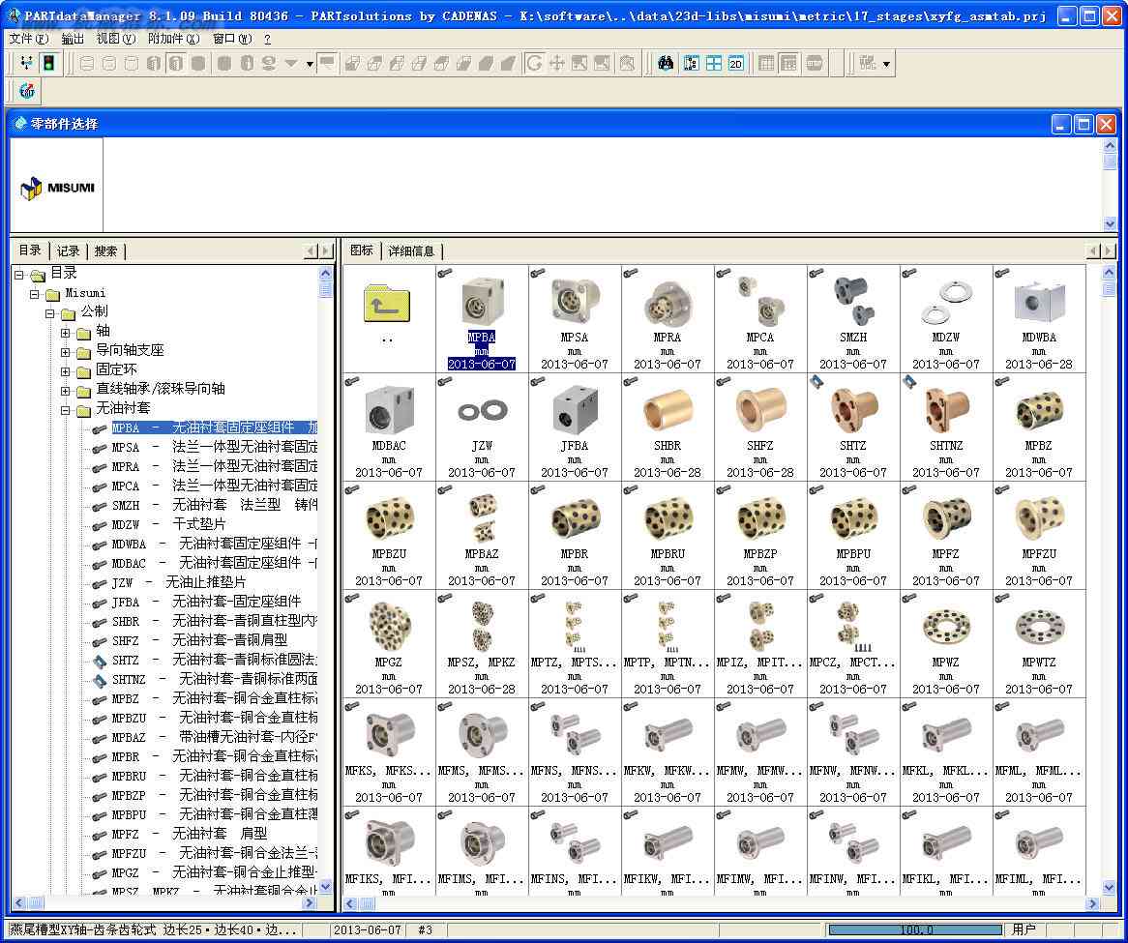The height and width of the screenshot is (943, 1128).
Task: Click the MISUMI catalog logo
Action: (x=57, y=188)
